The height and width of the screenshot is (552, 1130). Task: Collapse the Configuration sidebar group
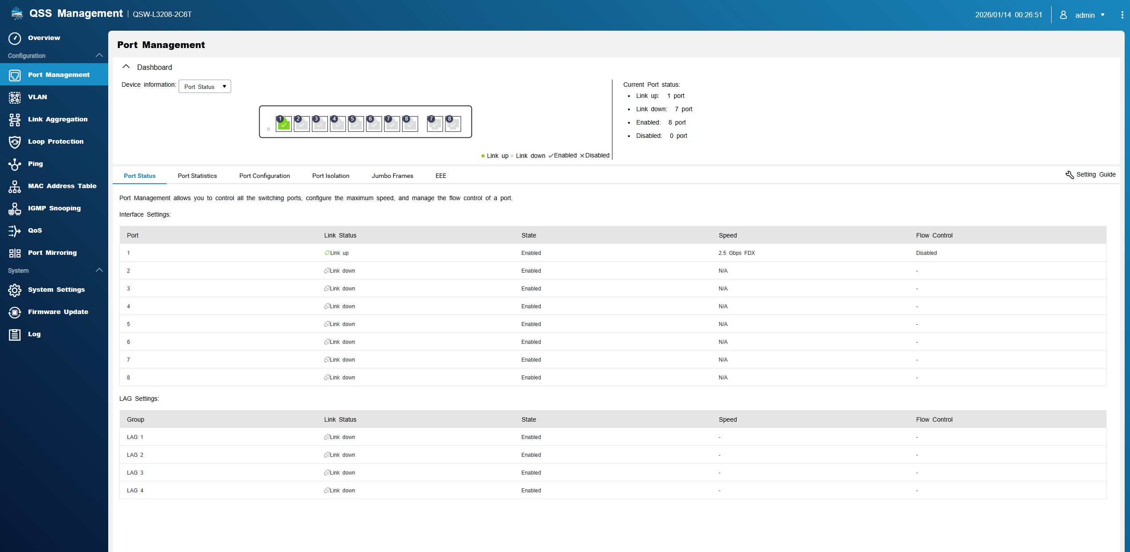pyautogui.click(x=99, y=56)
